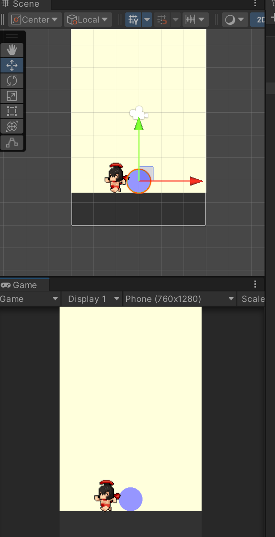Open the Display 1 dropdown
The width and height of the screenshot is (275, 537).
[x=92, y=299]
